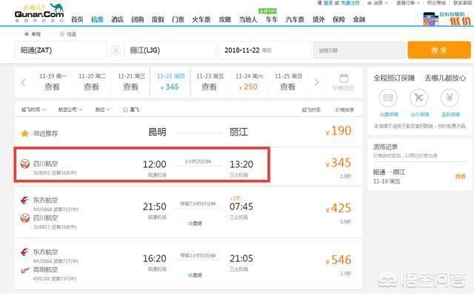Expand the 起飞时间 filter dropdown
This screenshot has width=474, height=296.
(30, 110)
